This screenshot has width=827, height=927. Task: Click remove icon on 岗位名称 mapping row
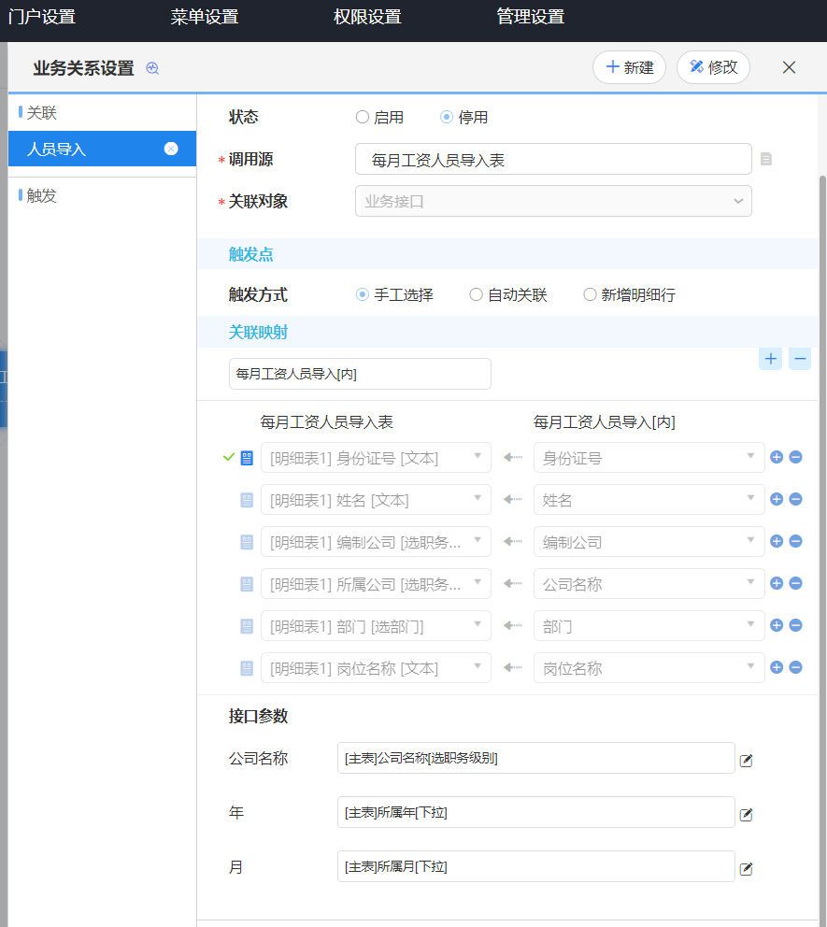(796, 667)
